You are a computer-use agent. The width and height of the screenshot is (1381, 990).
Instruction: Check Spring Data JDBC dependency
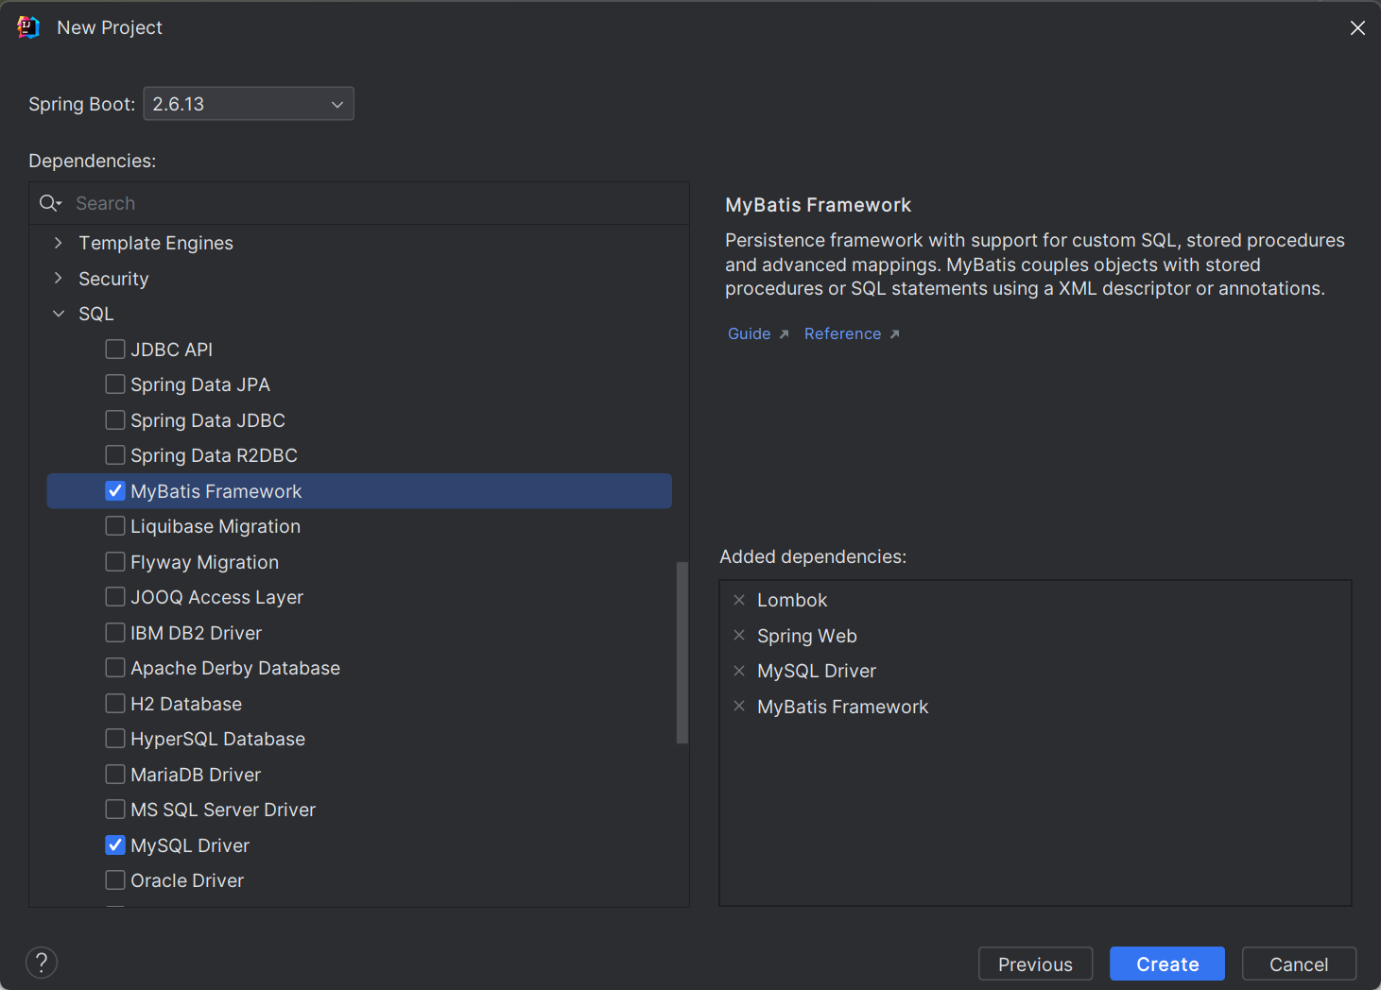click(x=115, y=419)
